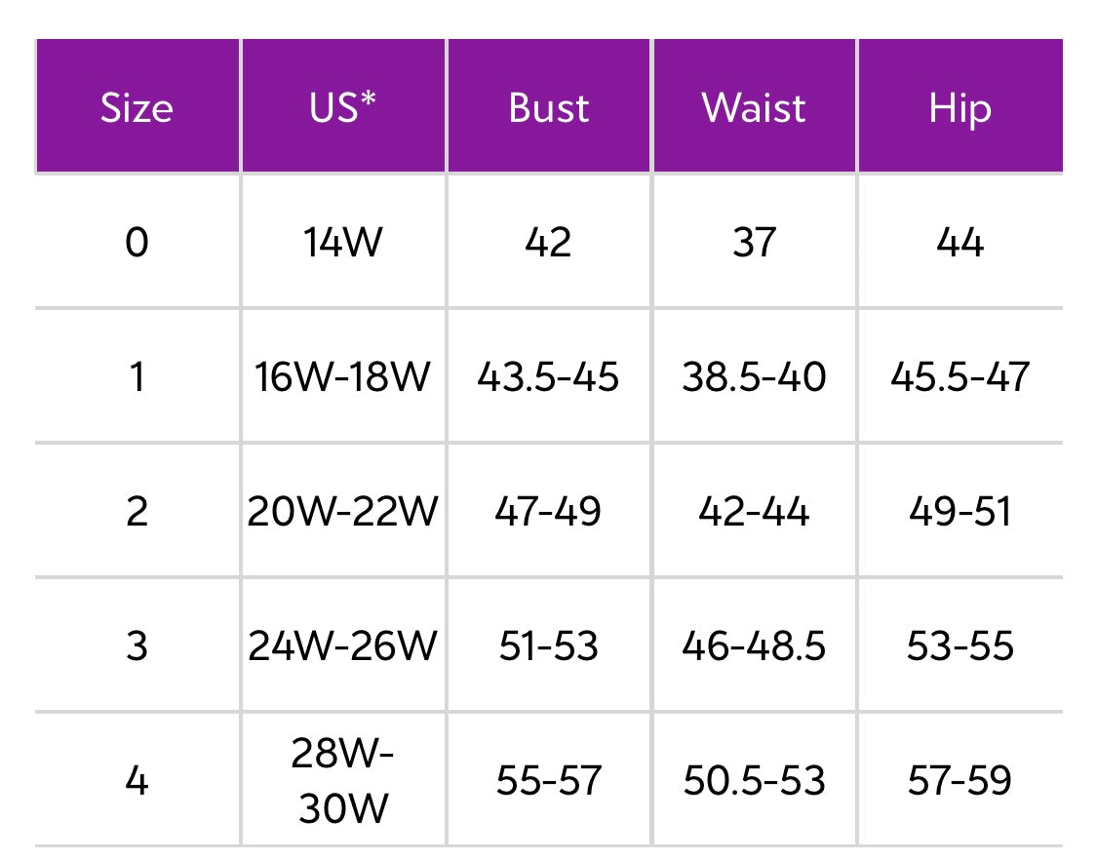Click the 16W-18W US size cell
Screen dimensions: 1097x860
click(341, 376)
